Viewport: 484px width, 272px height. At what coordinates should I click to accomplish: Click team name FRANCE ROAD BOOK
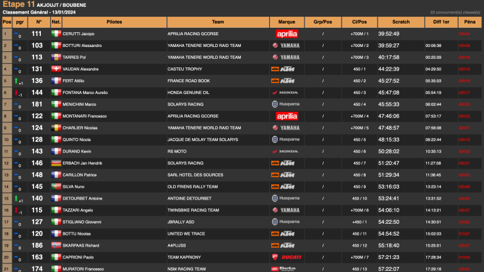click(189, 81)
